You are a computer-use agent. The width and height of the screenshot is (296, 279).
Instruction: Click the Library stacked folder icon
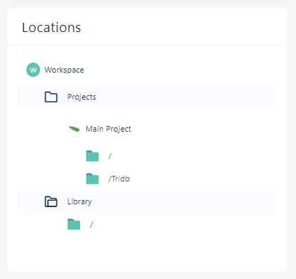pyautogui.click(x=51, y=201)
